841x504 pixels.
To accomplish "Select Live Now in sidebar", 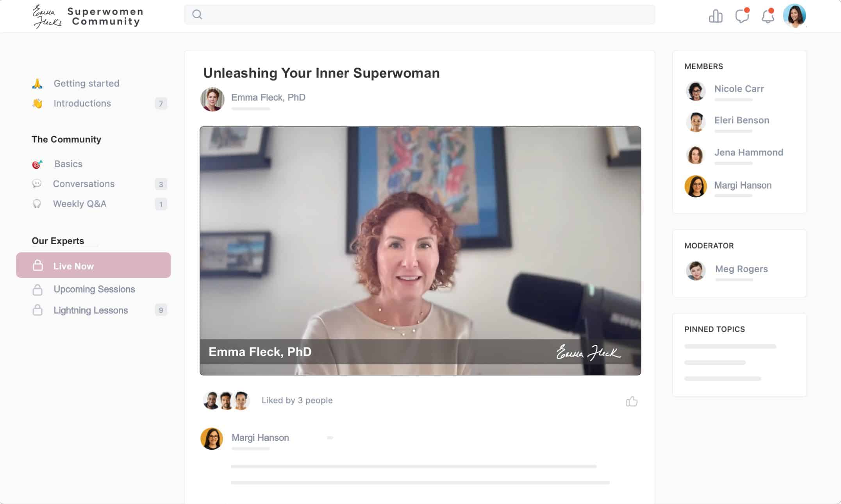I will (93, 265).
